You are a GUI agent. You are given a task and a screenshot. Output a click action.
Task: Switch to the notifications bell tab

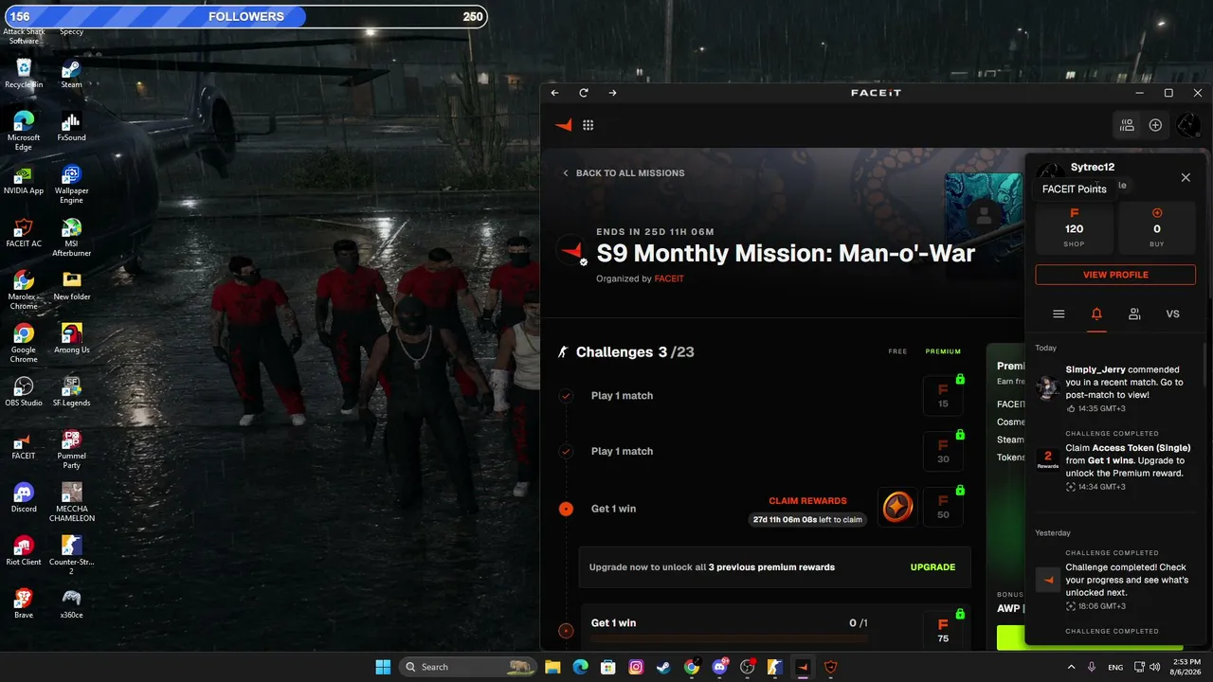pos(1096,314)
